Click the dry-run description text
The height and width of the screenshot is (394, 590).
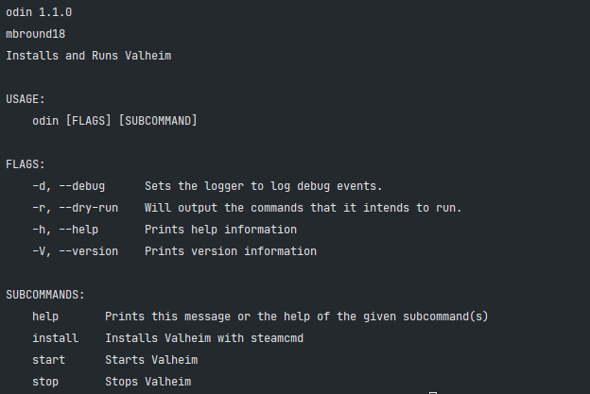[304, 208]
